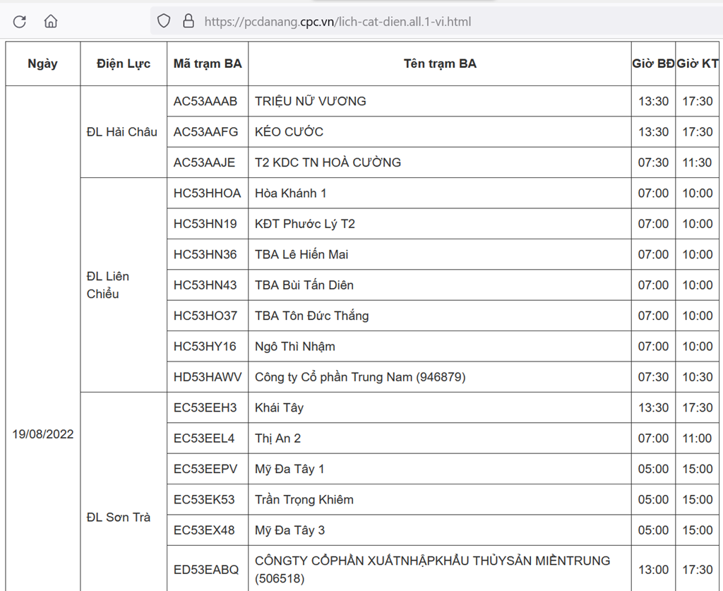
Task: Select station name 'Thị An 2'
Action: (277, 438)
